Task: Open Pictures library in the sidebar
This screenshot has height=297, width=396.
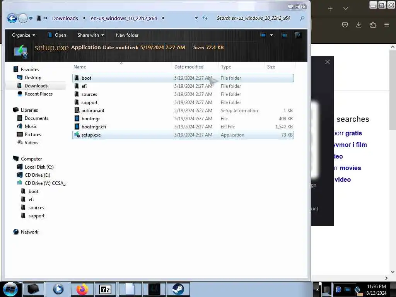Action: click(x=33, y=134)
